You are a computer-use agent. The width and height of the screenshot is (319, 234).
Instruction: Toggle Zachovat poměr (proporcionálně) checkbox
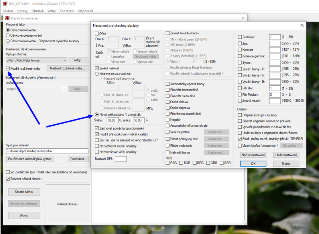tap(97, 129)
